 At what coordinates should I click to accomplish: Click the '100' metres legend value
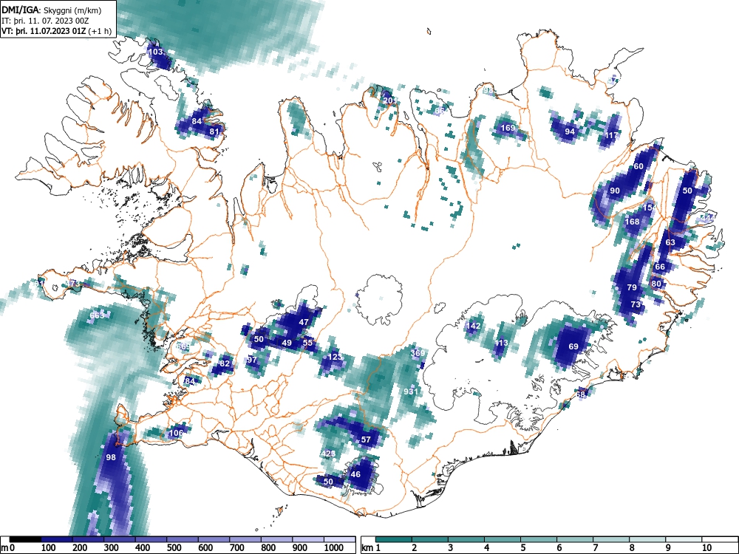tap(49, 548)
